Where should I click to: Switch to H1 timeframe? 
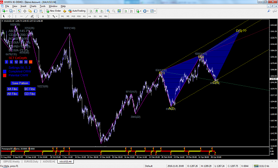(x=84, y=16)
